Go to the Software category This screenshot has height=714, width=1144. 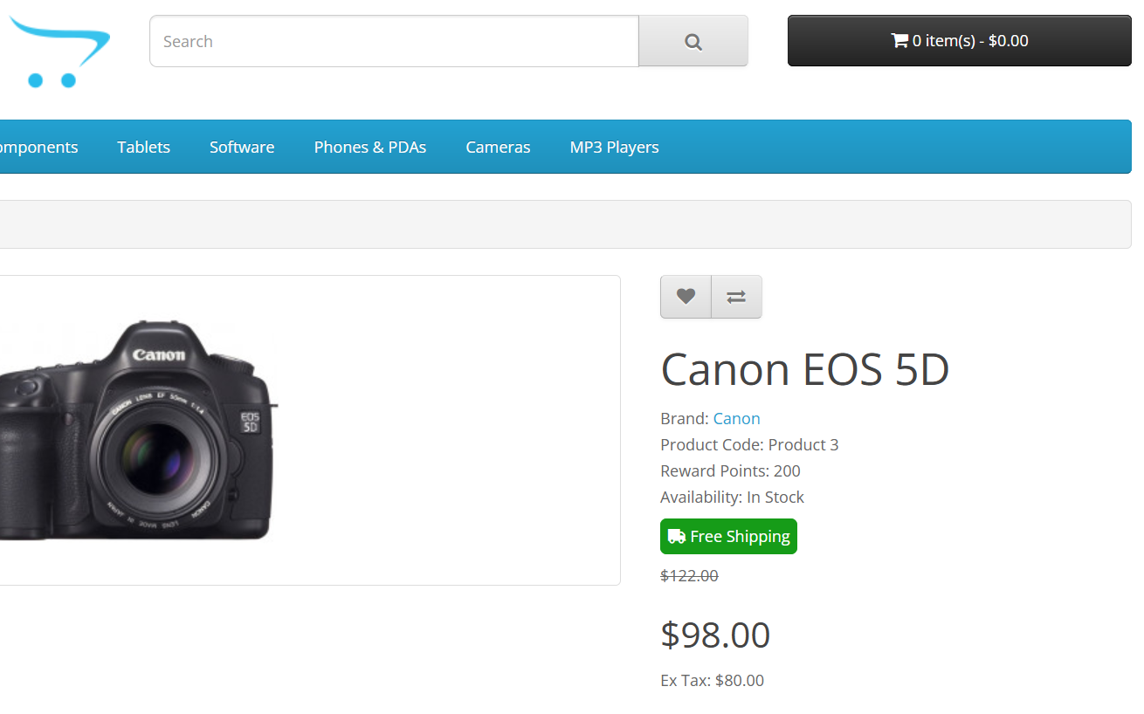point(242,147)
